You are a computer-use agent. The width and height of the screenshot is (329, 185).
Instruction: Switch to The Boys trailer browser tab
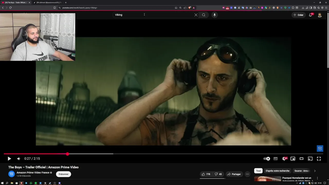[x=15, y=3]
